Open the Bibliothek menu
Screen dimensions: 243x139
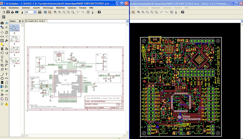point(60,8)
